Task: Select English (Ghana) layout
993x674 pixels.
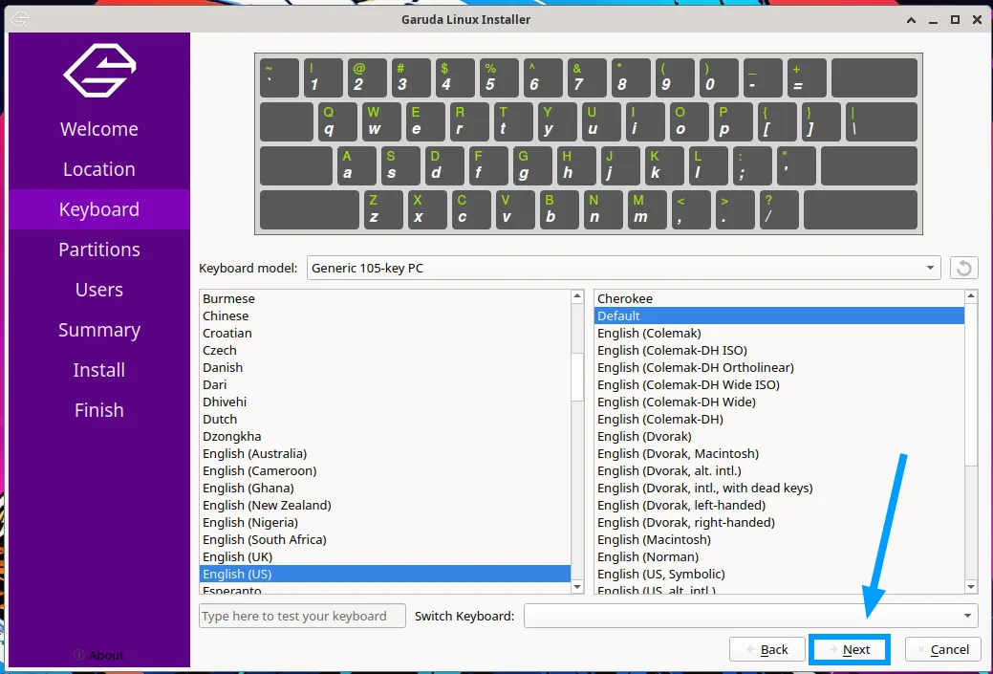Action: point(384,488)
